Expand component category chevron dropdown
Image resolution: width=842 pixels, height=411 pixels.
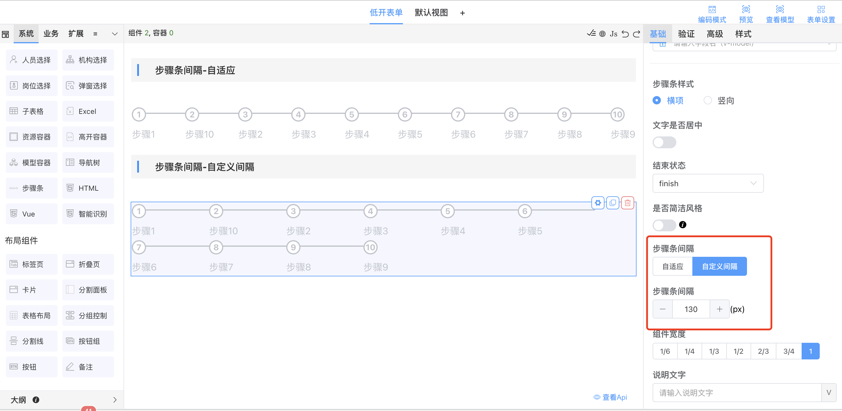(x=115, y=34)
